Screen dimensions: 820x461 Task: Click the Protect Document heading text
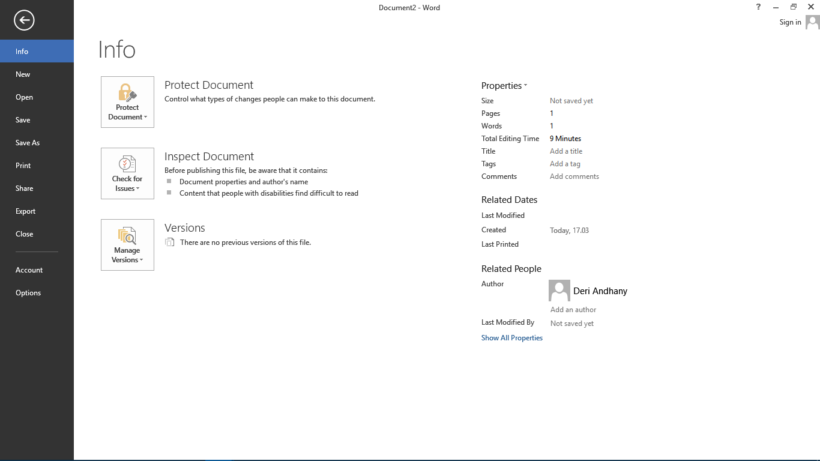coord(209,85)
